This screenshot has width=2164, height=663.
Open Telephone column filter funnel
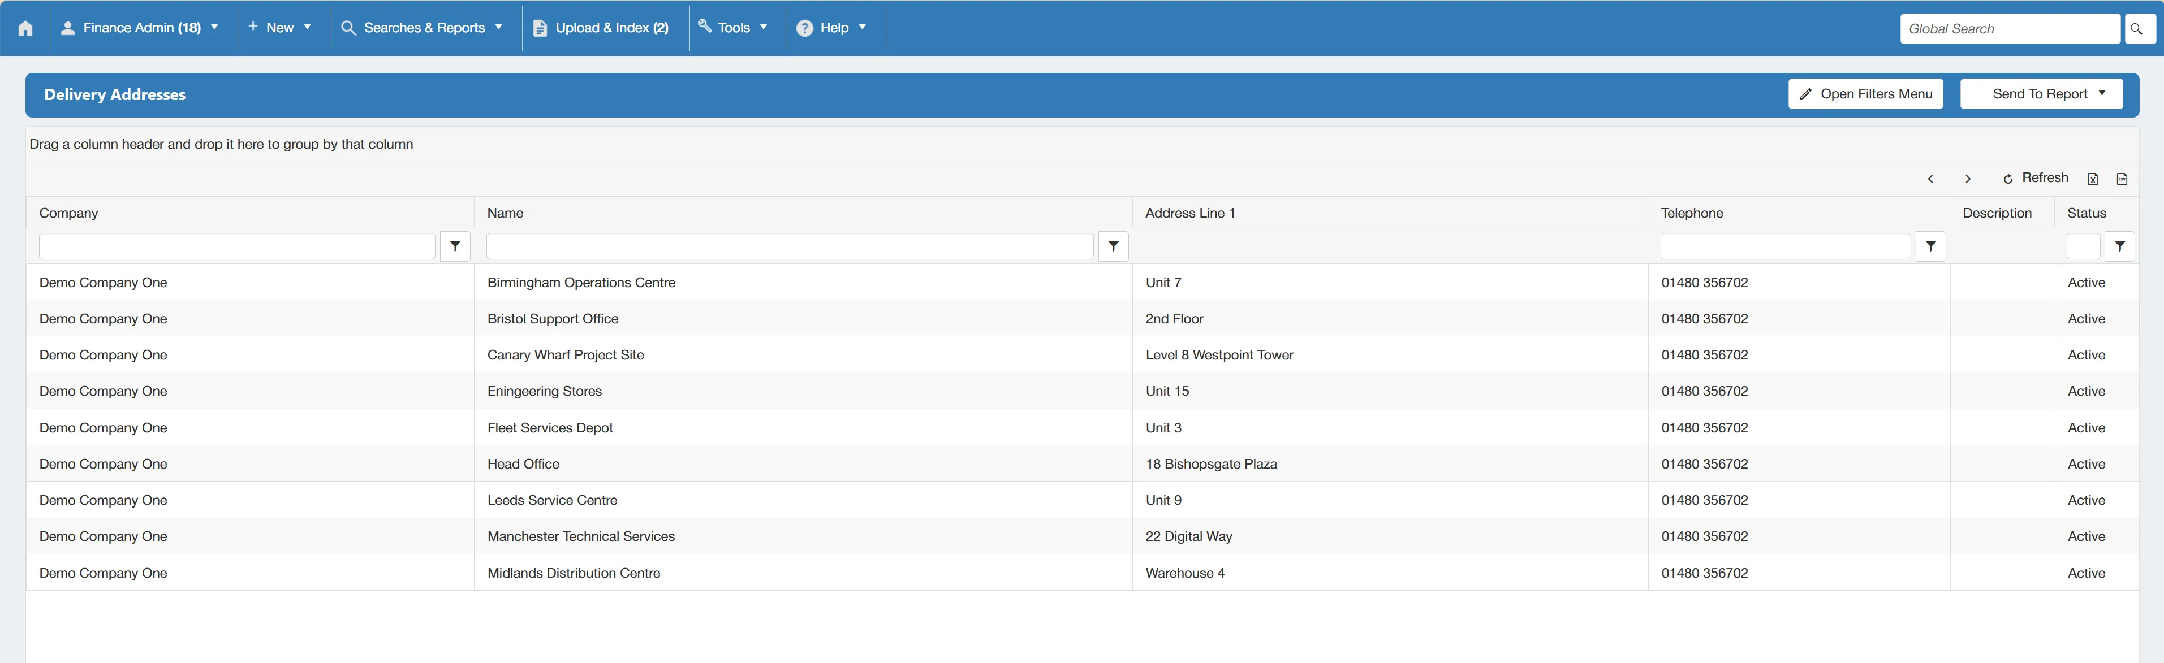[1930, 247]
